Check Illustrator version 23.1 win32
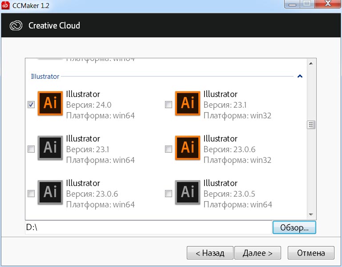This screenshot has height=267, width=342. point(169,105)
